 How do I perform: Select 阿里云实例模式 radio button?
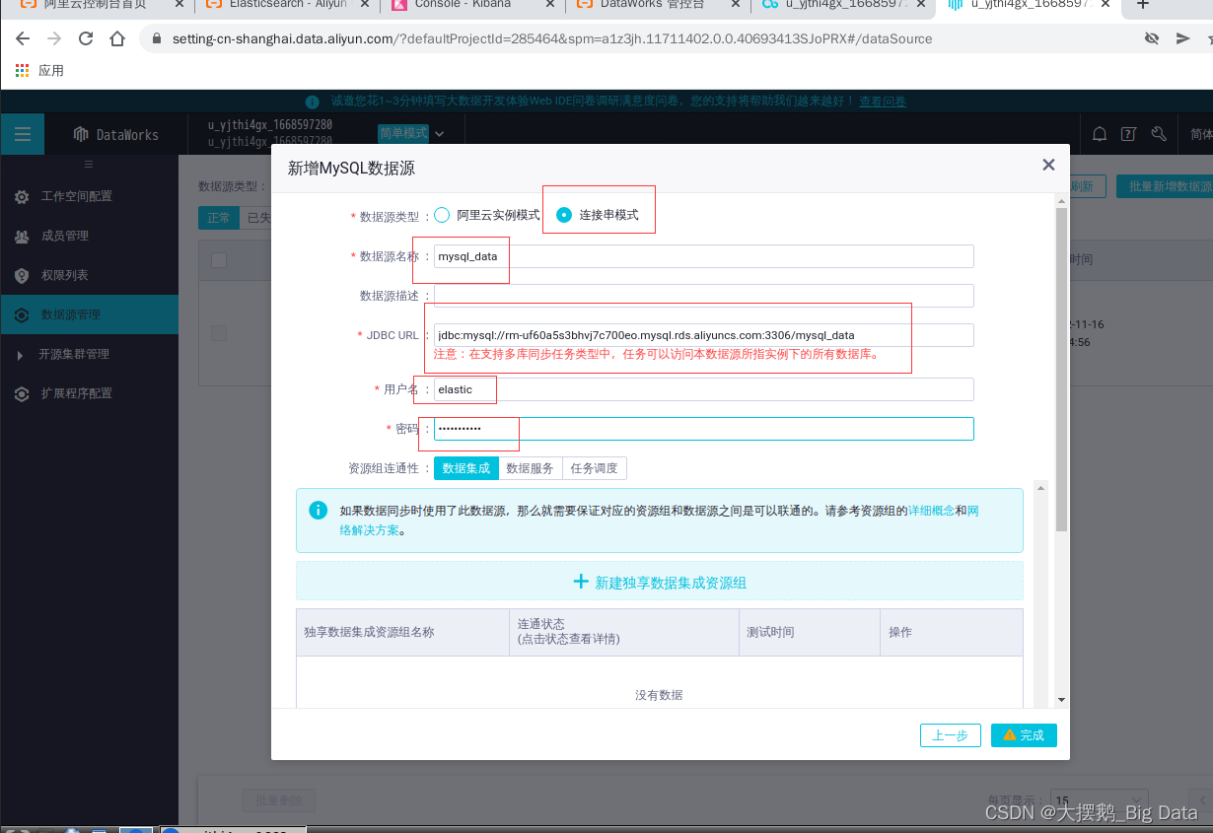coord(442,215)
